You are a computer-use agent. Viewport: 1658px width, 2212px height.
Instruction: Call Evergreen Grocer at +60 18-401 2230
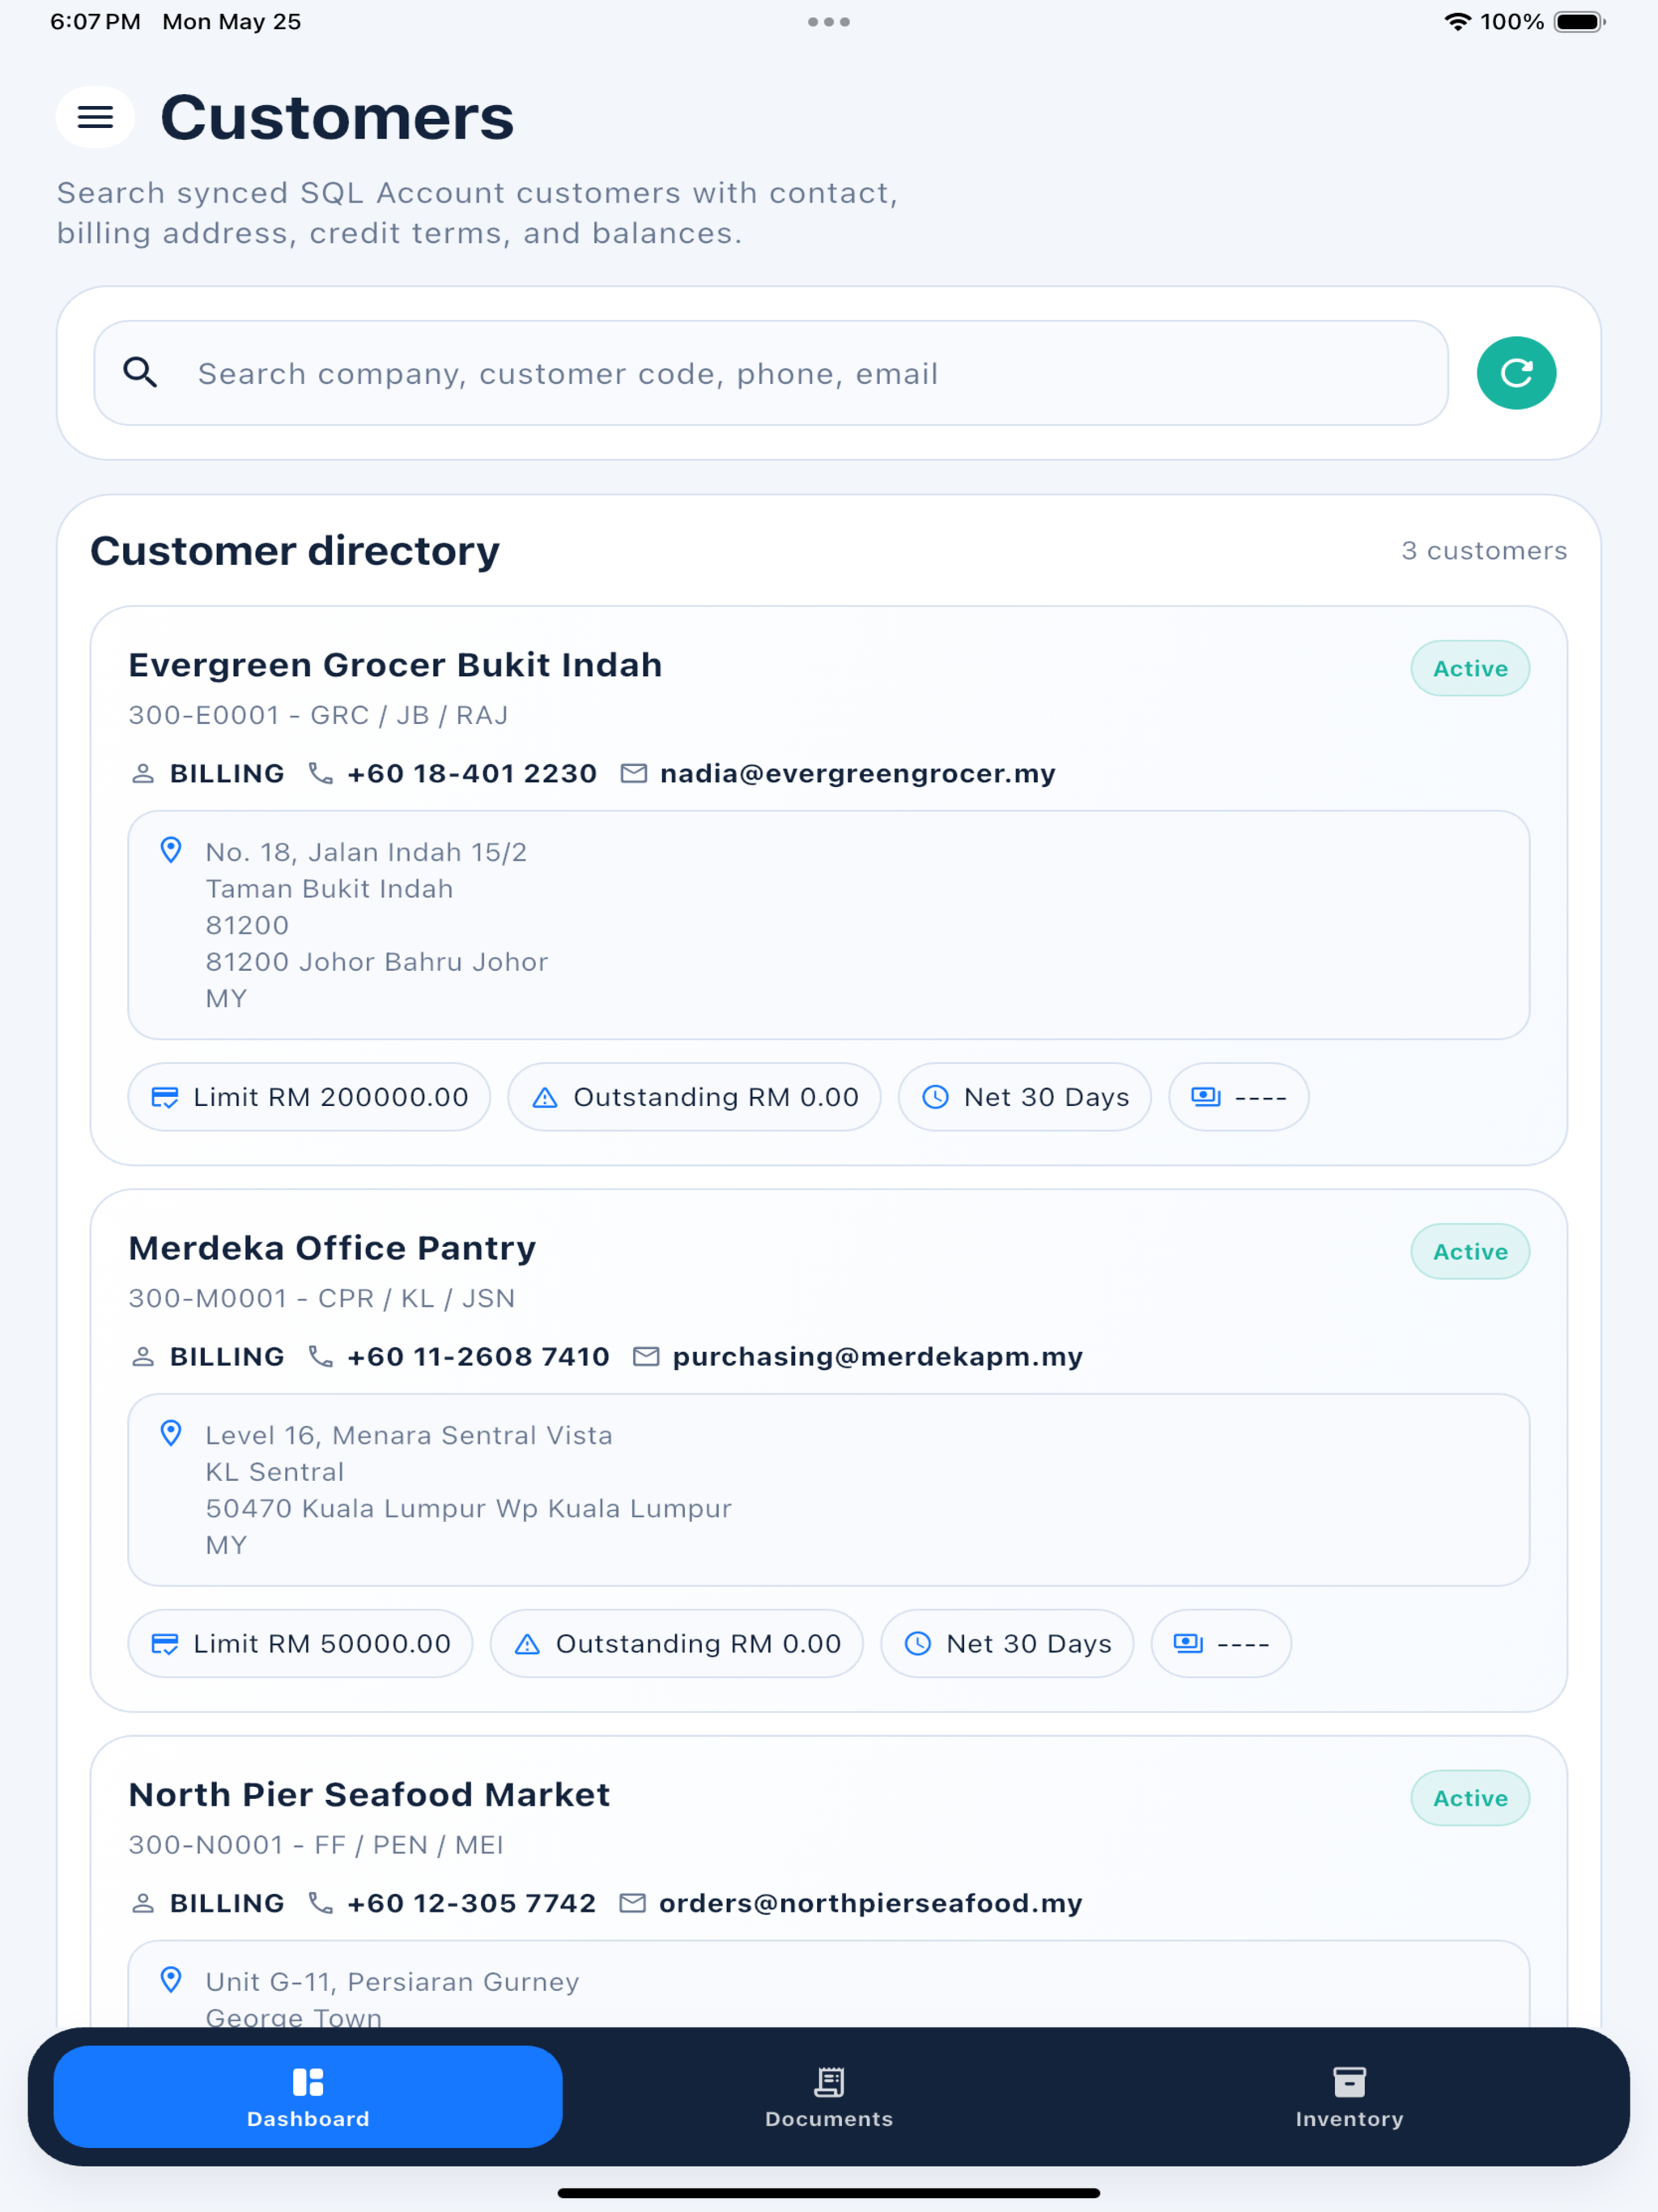472,773
